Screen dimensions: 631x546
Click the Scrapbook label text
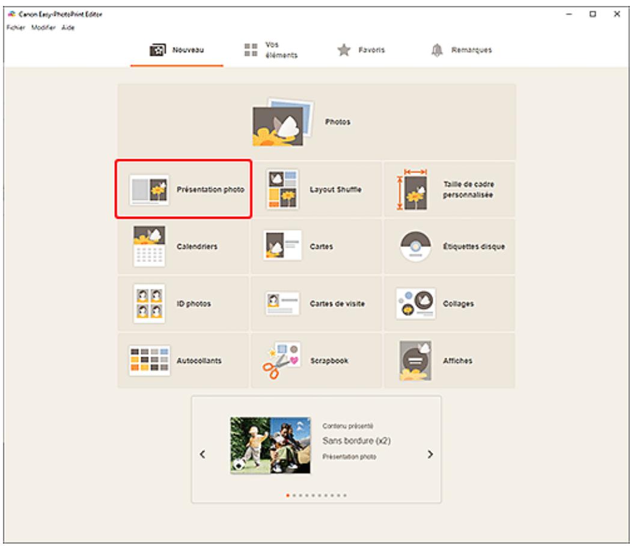(x=329, y=360)
